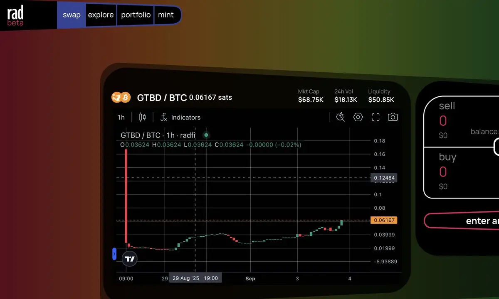Click the quick search icon

[x=341, y=117]
